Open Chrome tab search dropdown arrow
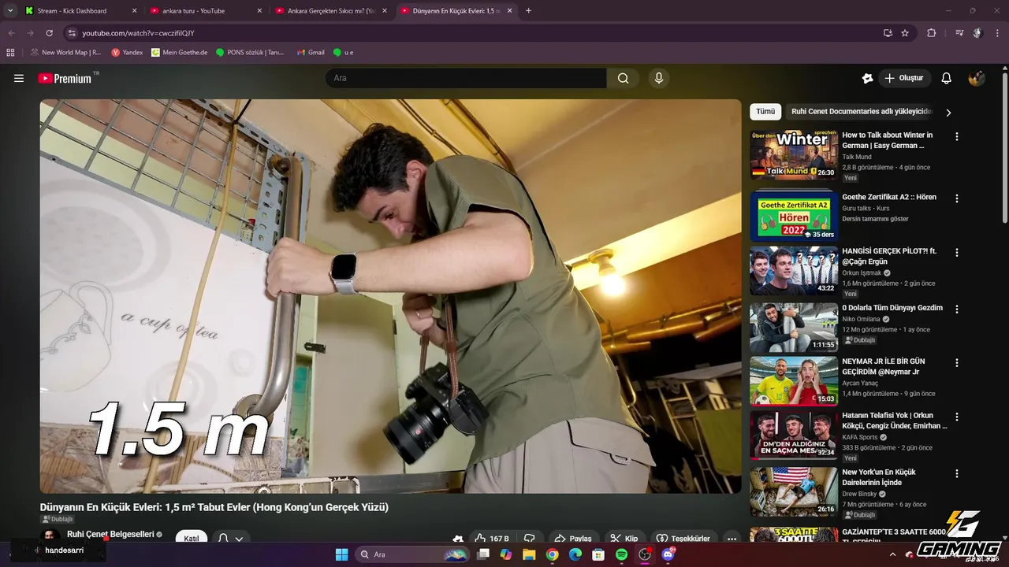Viewport: 1009px width, 567px height. tap(10, 11)
